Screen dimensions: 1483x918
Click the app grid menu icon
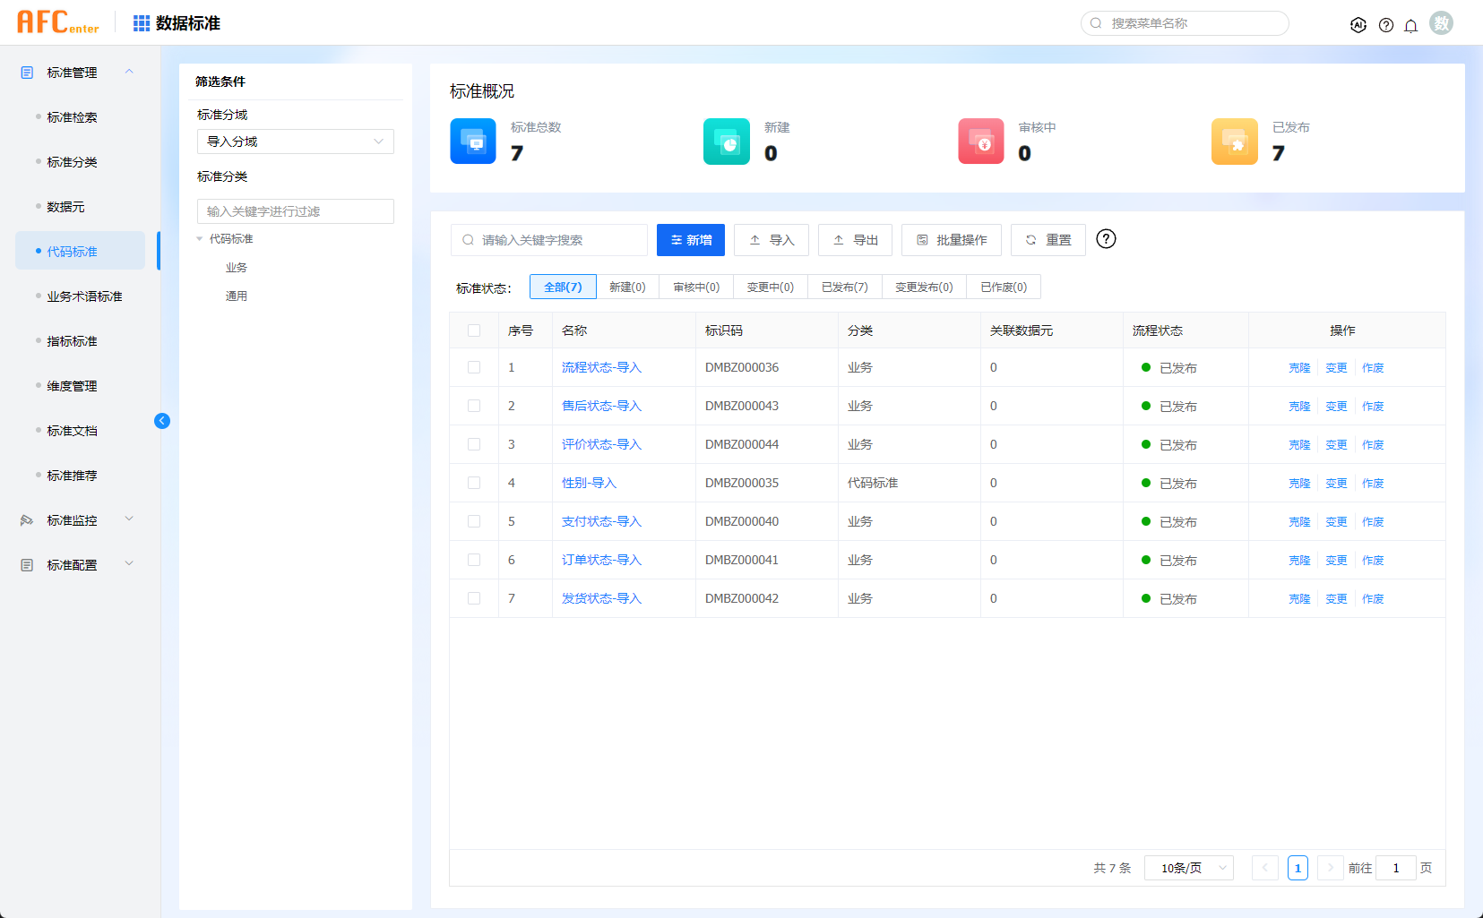[141, 23]
